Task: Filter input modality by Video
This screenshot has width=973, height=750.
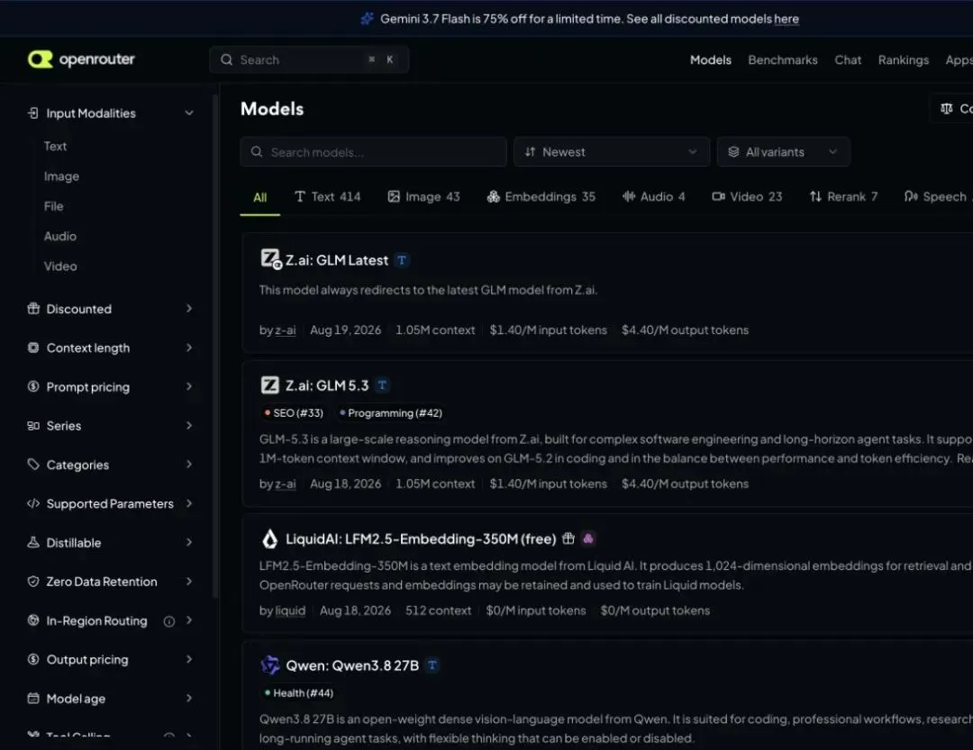Action: coord(60,267)
